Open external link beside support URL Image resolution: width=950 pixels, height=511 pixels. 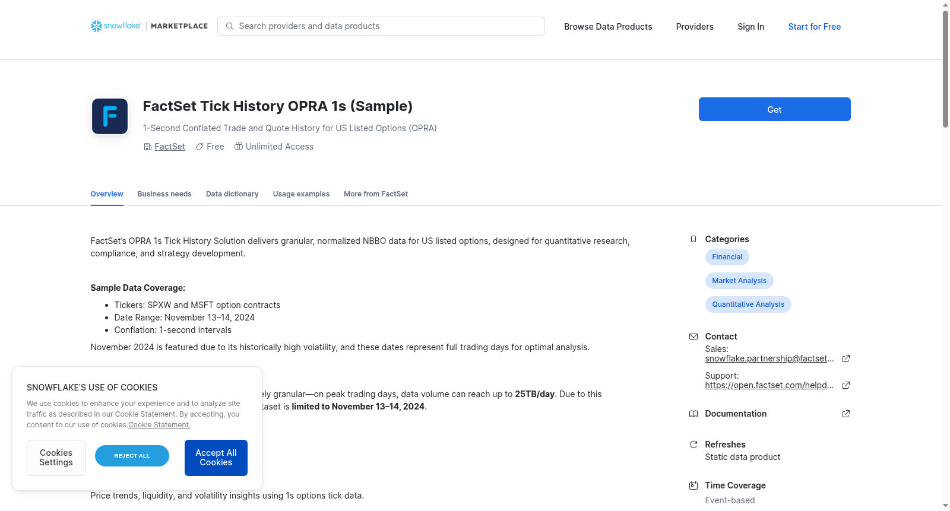pyautogui.click(x=846, y=385)
